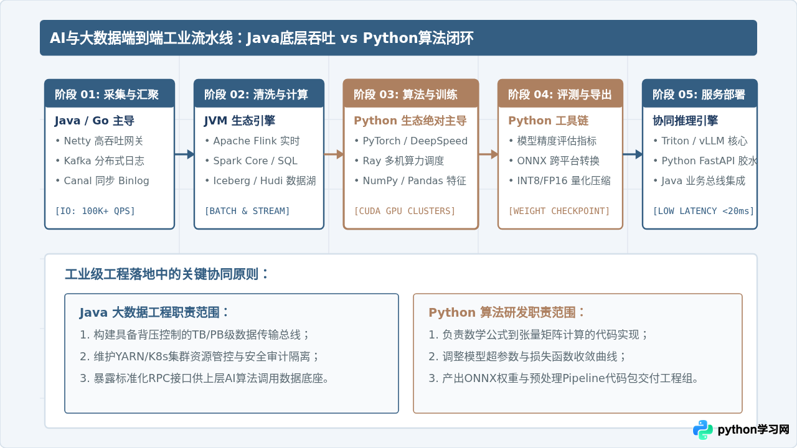The image size is (797, 448).
Task: Click the PyTorch / DeepSpeed bullet
Action: click(410, 141)
